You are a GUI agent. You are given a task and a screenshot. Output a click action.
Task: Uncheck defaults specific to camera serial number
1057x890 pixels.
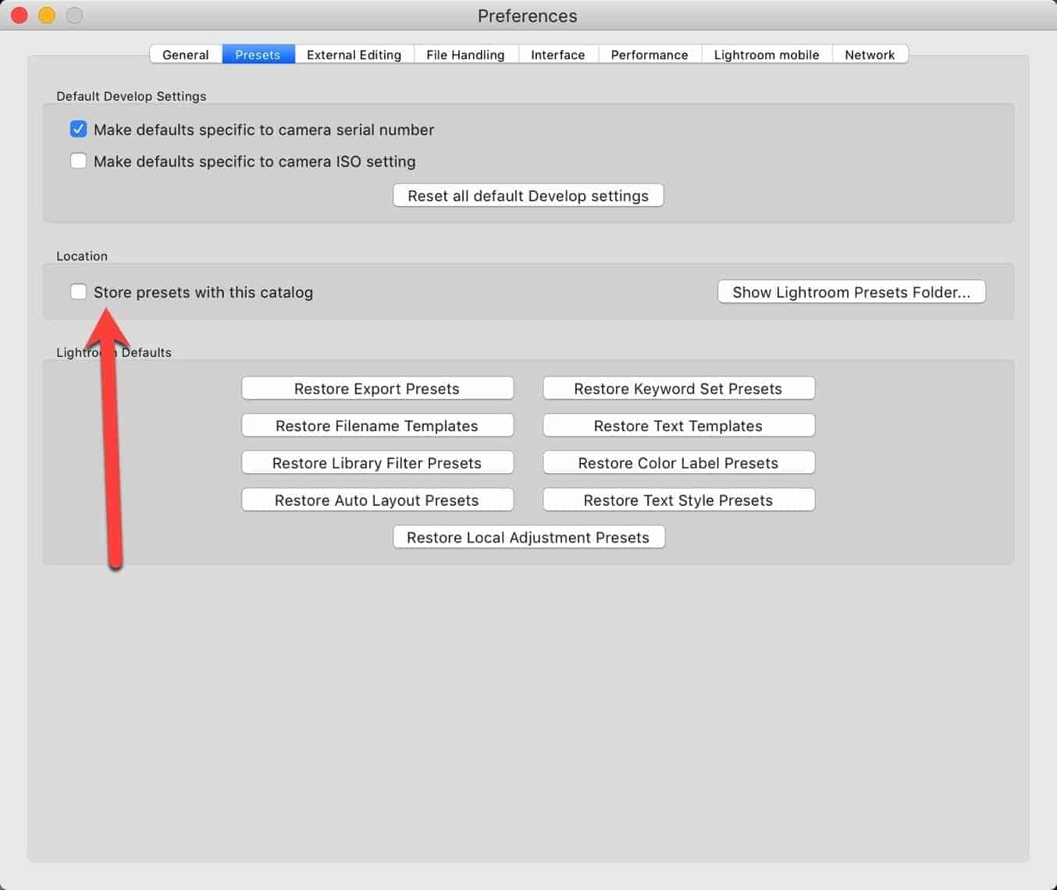point(78,129)
